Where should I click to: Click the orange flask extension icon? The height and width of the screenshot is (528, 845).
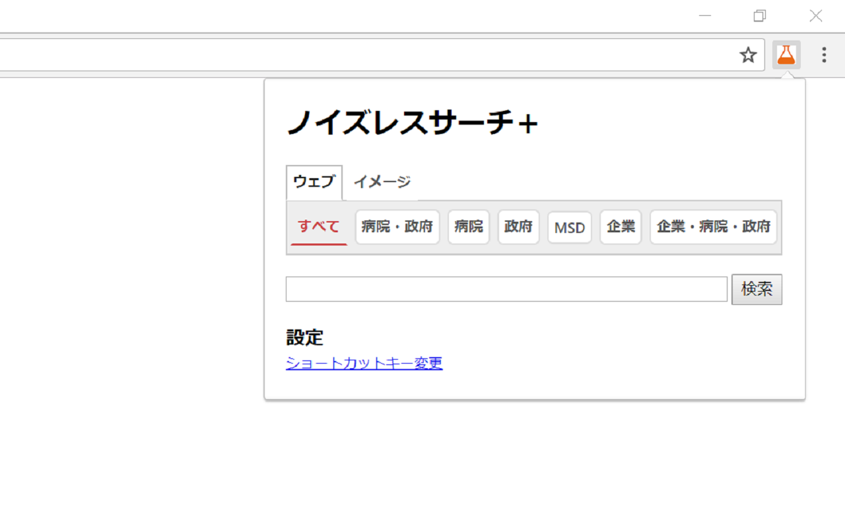pyautogui.click(x=786, y=55)
